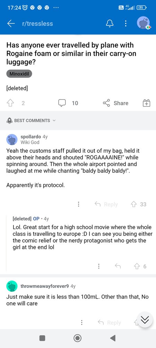Viewport: 156px width, 348px height.
Task: Upvote the Rogaine foam post
Action: click(x=10, y=103)
